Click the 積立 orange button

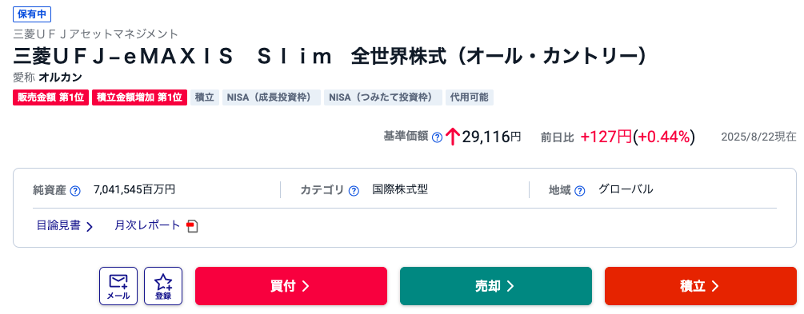pos(701,286)
